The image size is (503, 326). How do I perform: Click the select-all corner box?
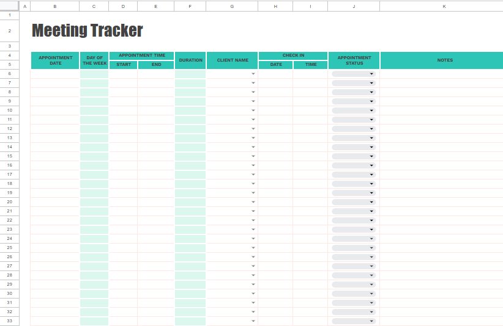click(9, 5)
